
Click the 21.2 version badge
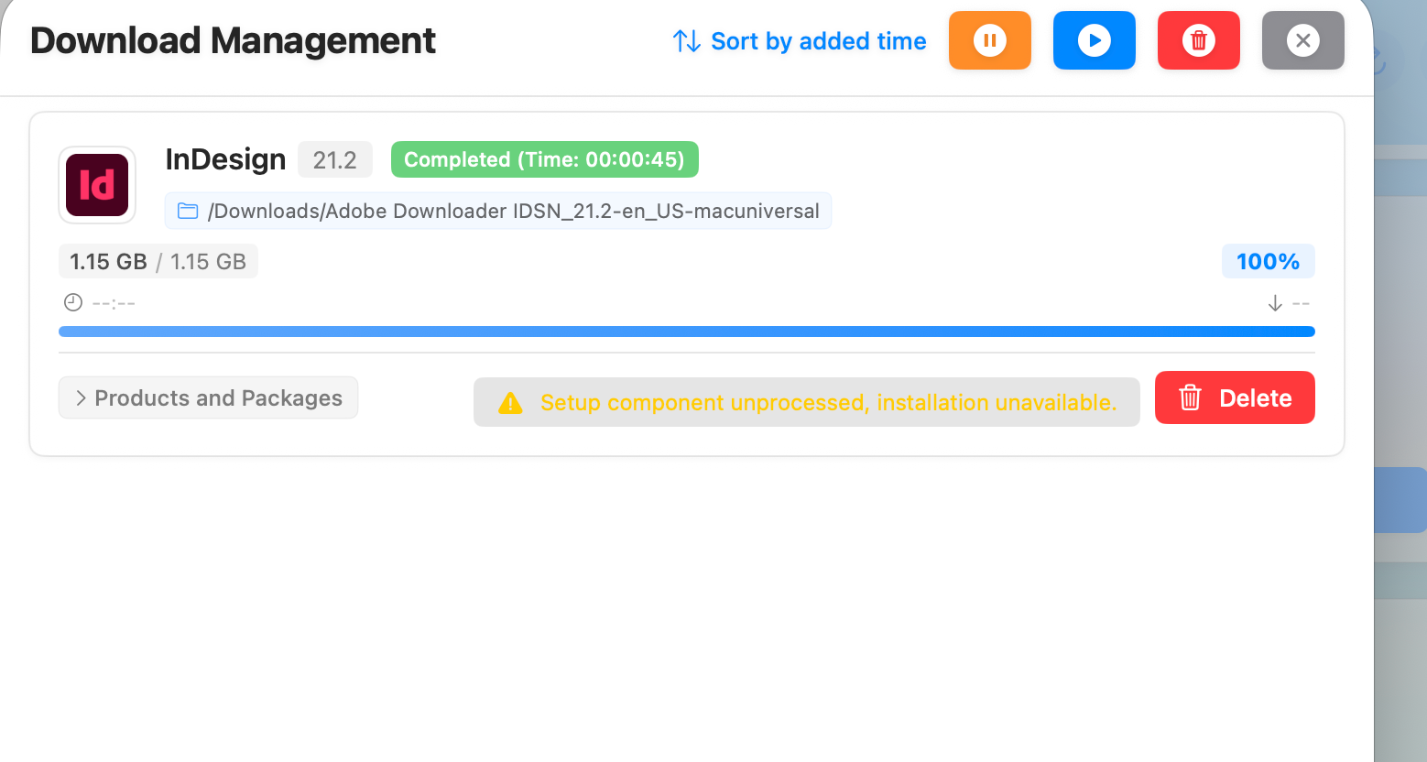[x=334, y=160]
